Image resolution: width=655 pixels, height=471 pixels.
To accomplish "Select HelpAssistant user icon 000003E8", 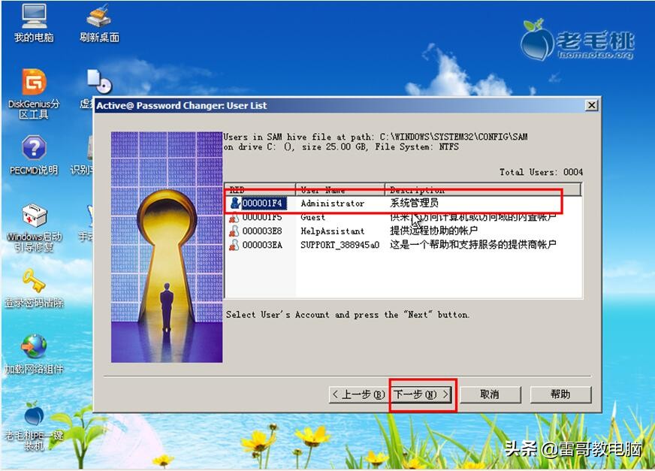I will 234,231.
